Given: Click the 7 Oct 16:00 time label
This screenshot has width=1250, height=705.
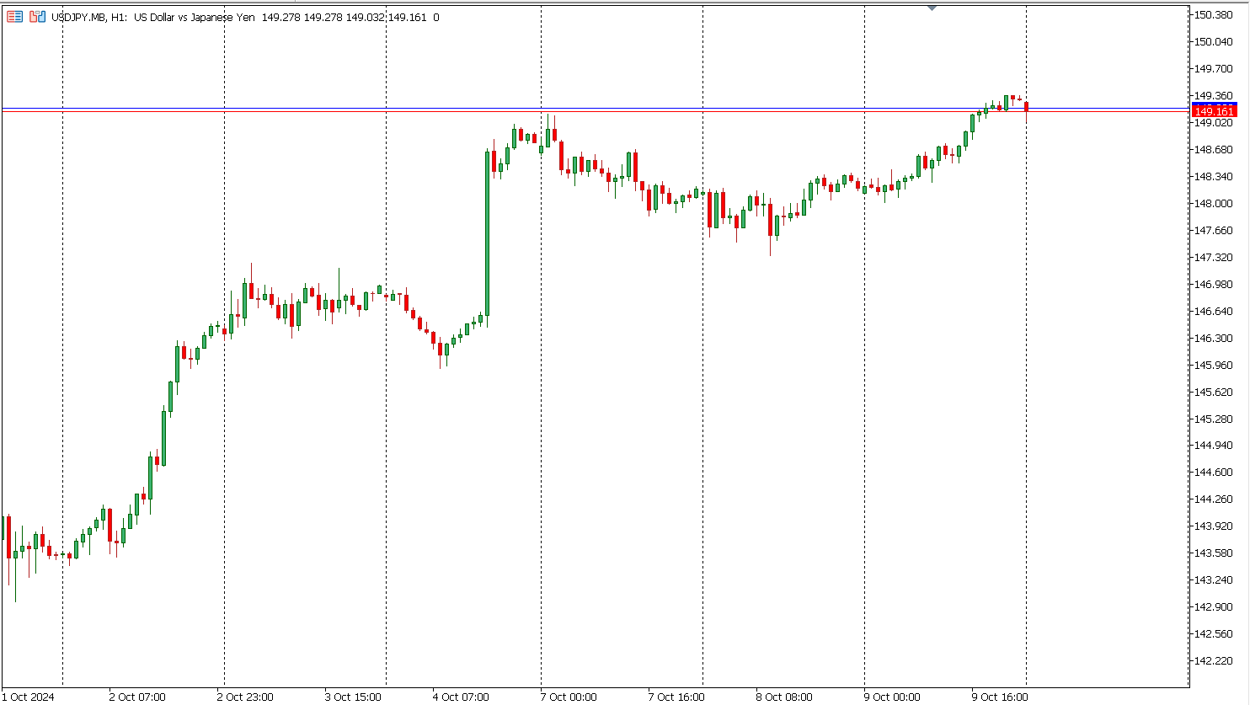Looking at the screenshot, I should (x=676, y=697).
